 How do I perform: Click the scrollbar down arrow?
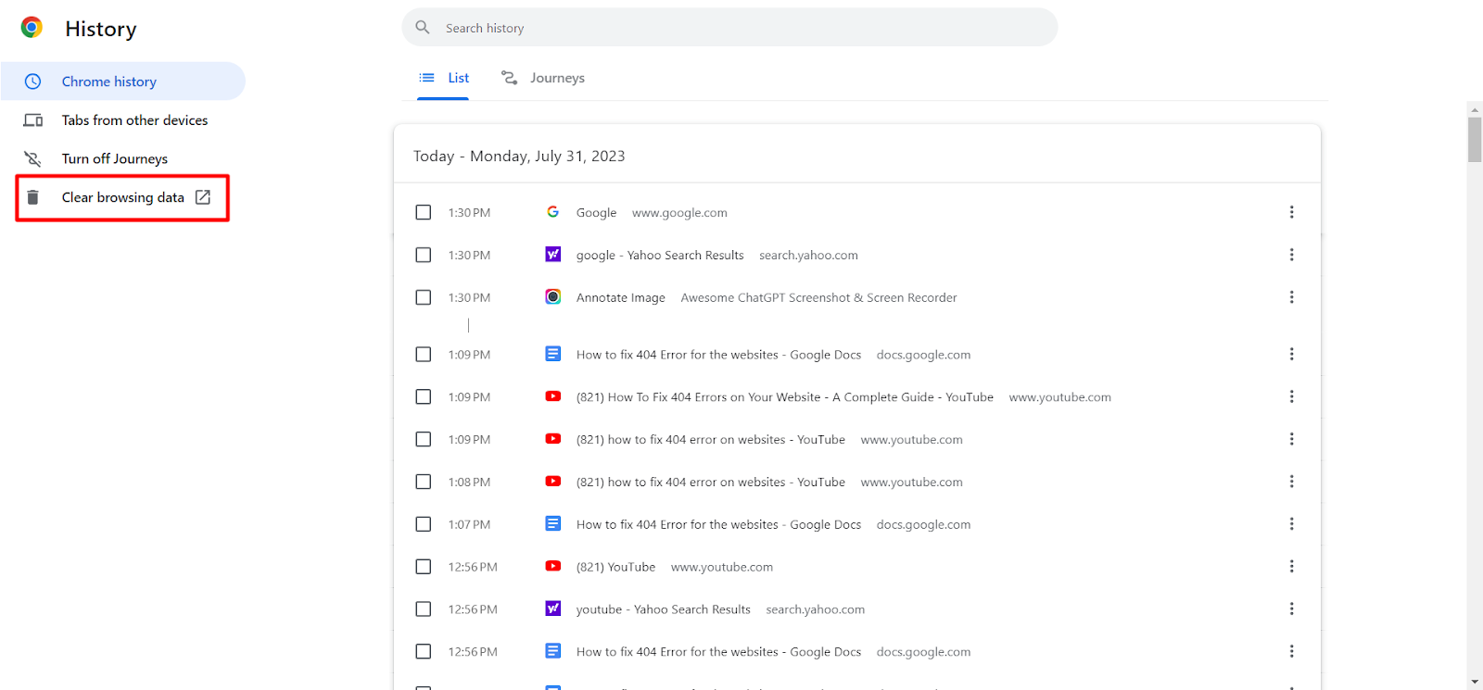click(1475, 682)
